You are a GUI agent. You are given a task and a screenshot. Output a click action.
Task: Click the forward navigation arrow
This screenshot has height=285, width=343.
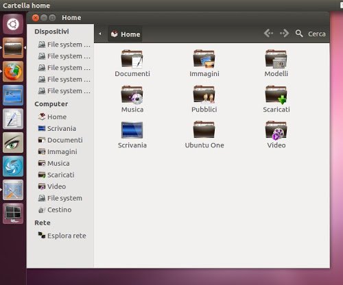(x=284, y=34)
